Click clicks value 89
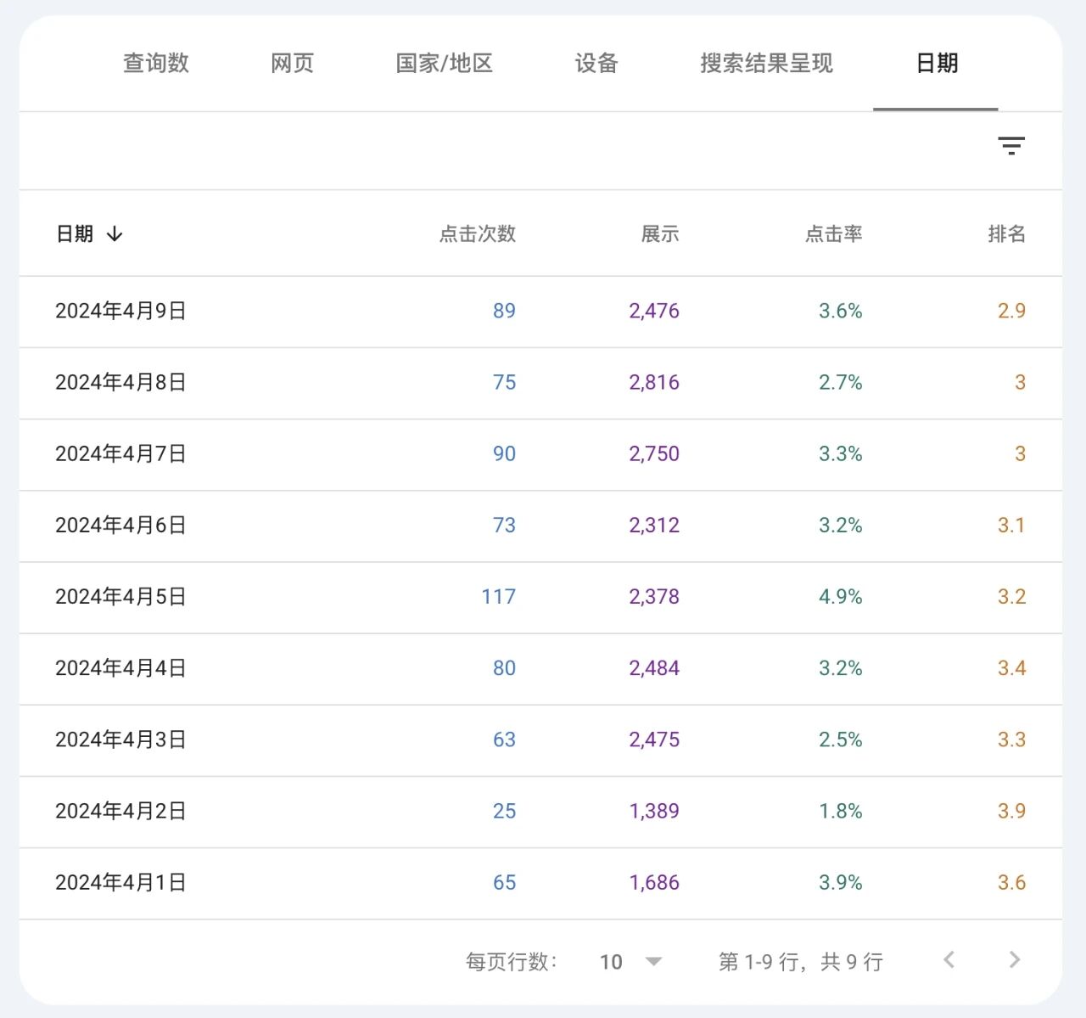Image resolution: width=1086 pixels, height=1018 pixels. tap(504, 311)
